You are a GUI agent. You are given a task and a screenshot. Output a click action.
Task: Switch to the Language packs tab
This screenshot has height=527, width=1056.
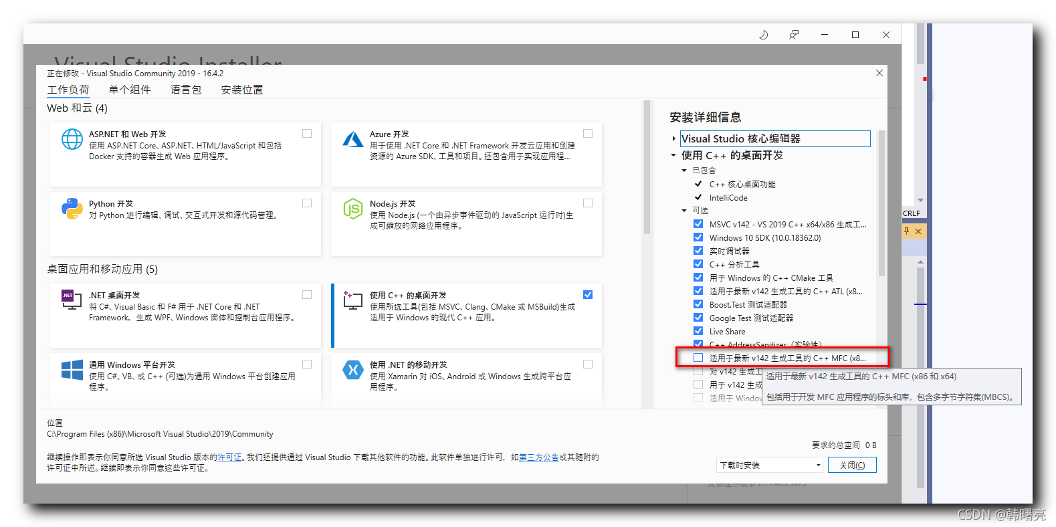point(186,90)
